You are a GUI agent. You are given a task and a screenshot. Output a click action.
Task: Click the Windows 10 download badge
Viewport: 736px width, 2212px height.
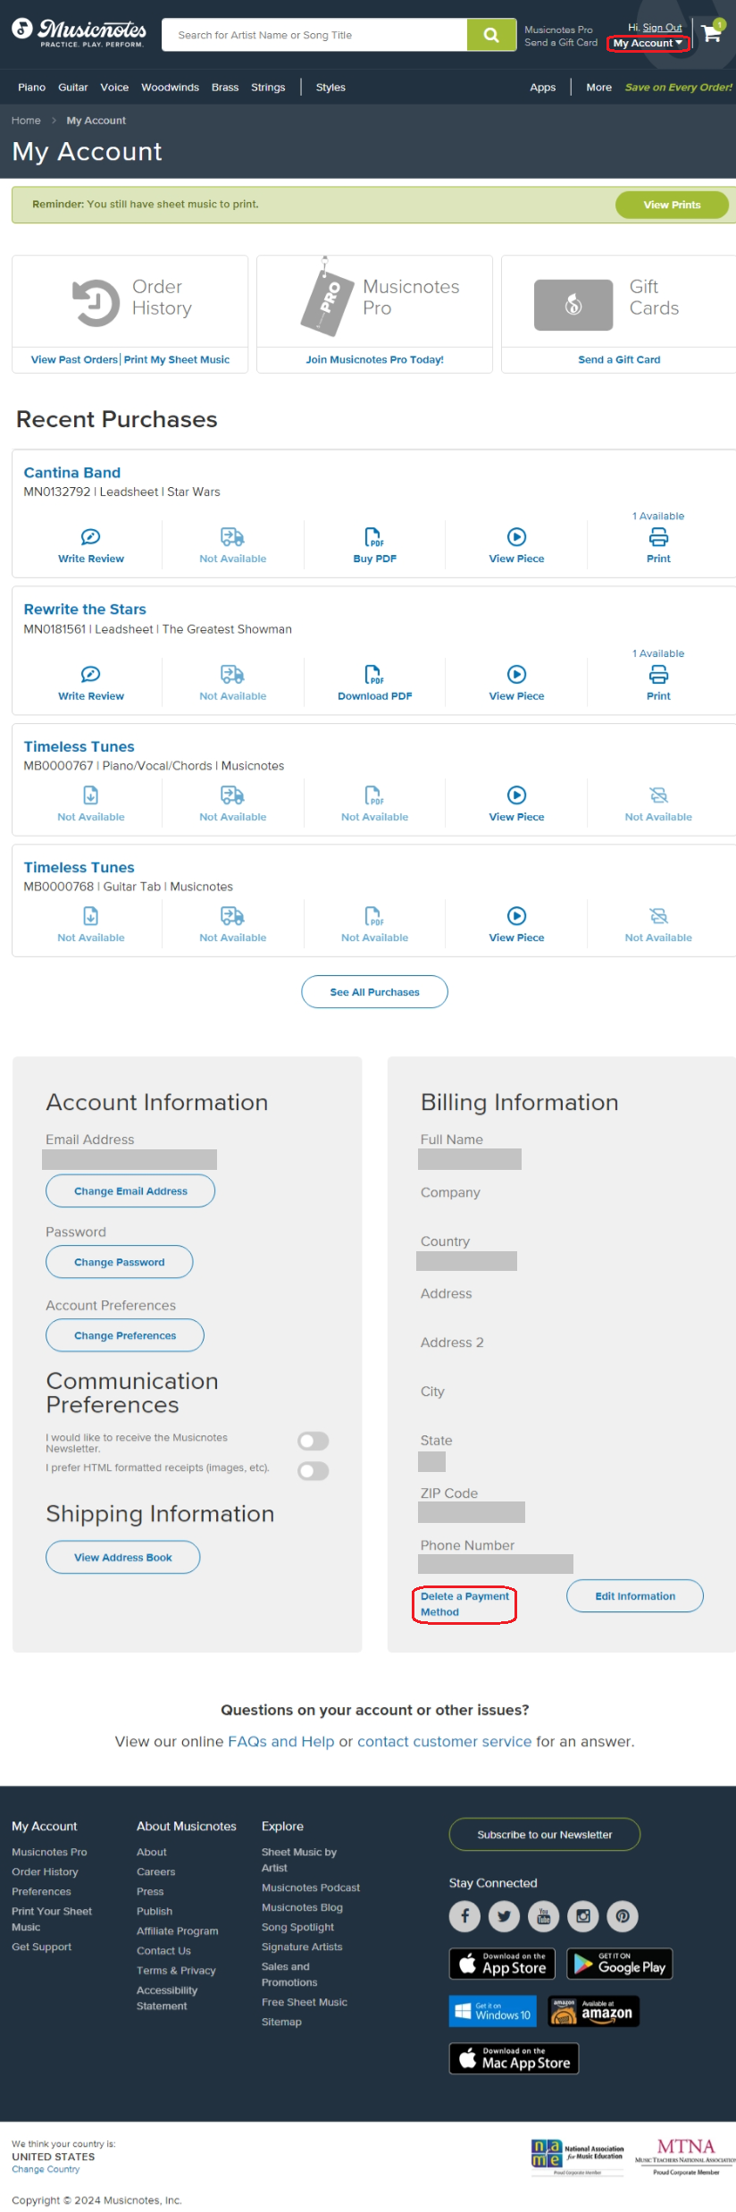(x=493, y=2011)
